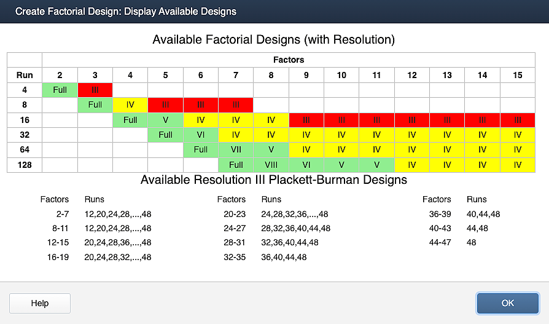Select the green VII resolution cell
The width and height of the screenshot is (549, 324).
pyautogui.click(x=236, y=149)
